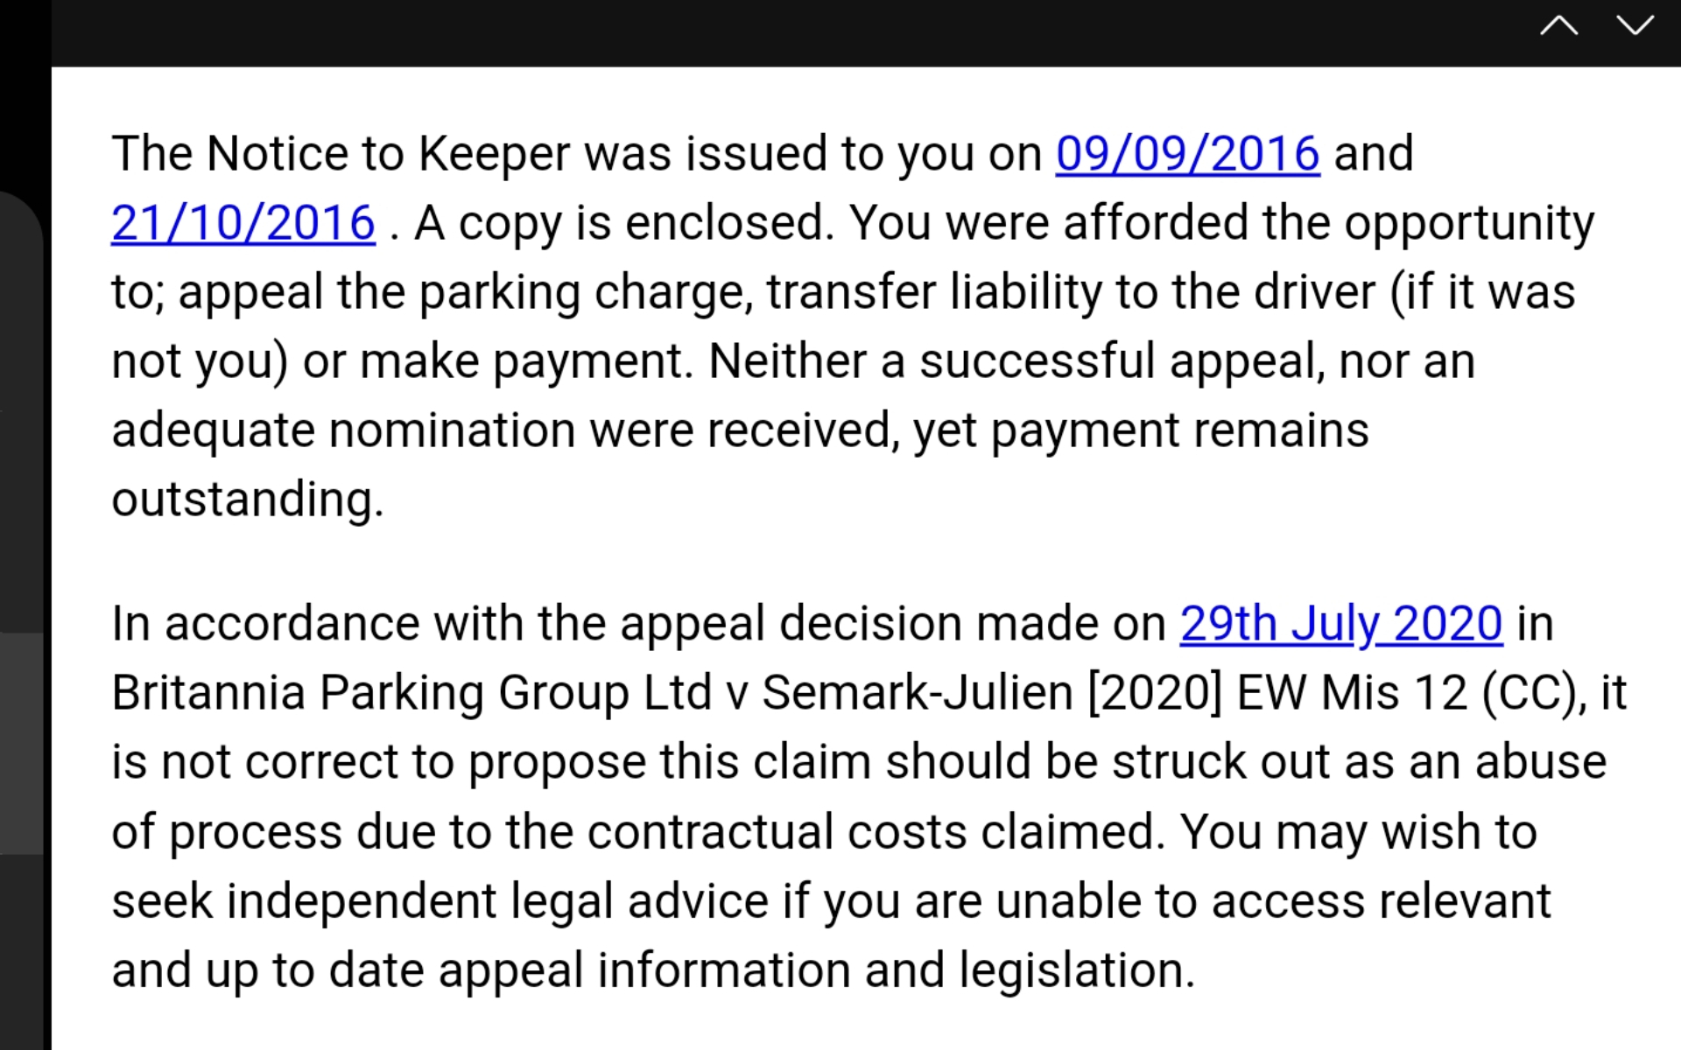Click the word "outstanding."
1681x1050 pixels.
[x=248, y=500]
